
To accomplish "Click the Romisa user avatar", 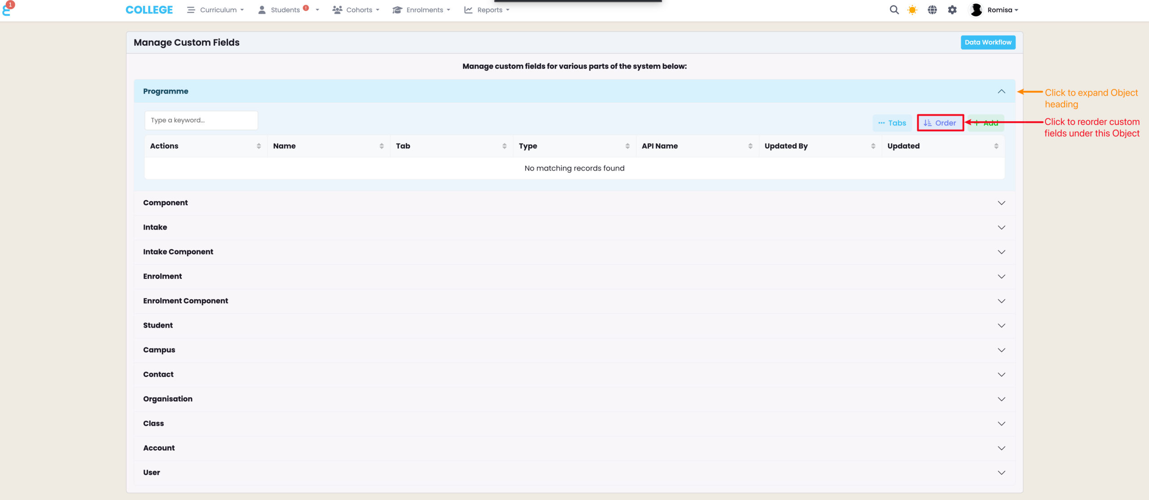I will (976, 10).
